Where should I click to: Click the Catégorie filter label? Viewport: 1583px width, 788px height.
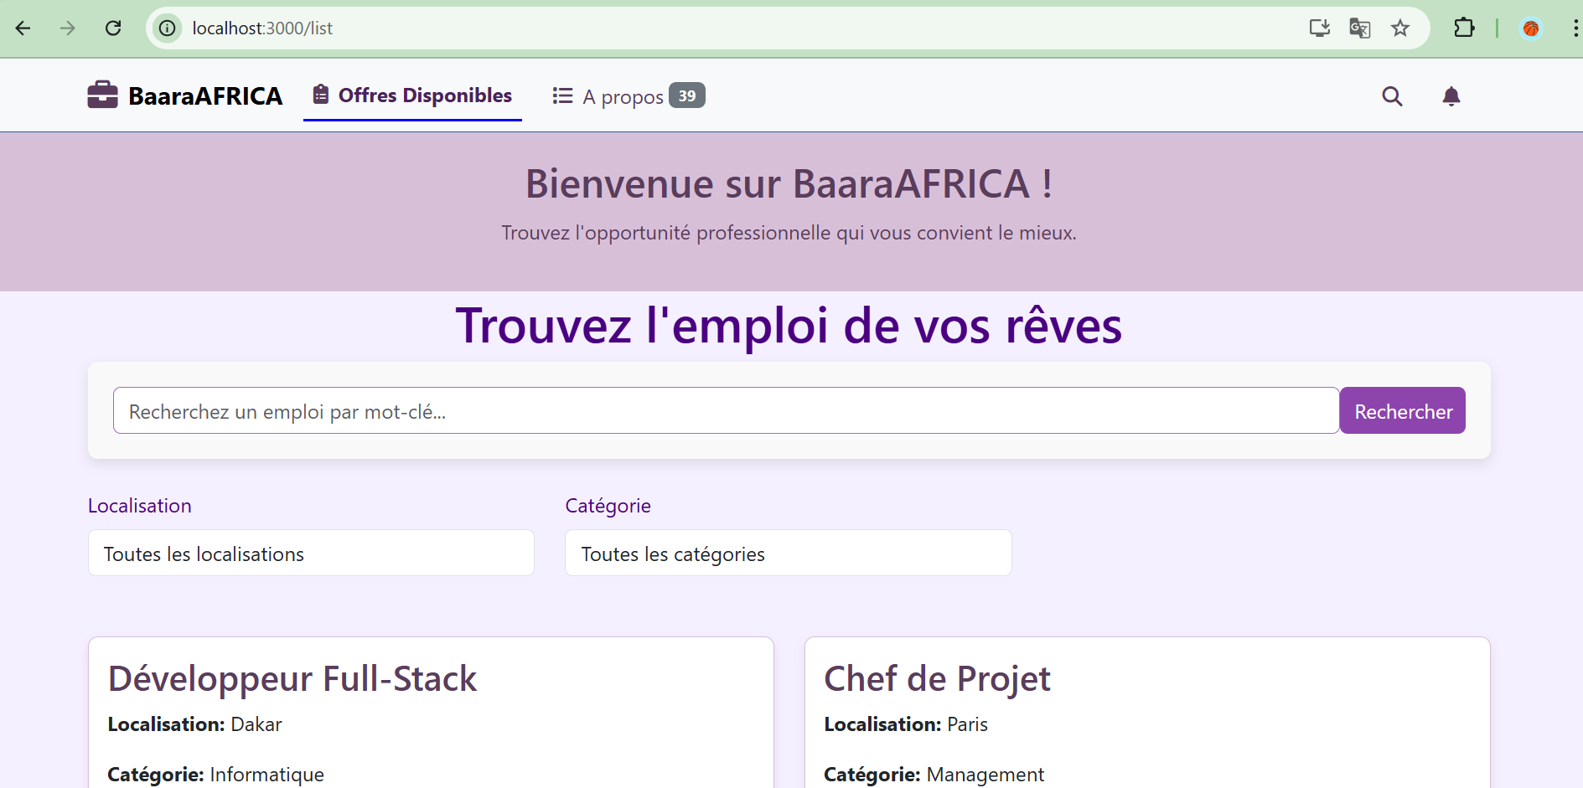(608, 506)
